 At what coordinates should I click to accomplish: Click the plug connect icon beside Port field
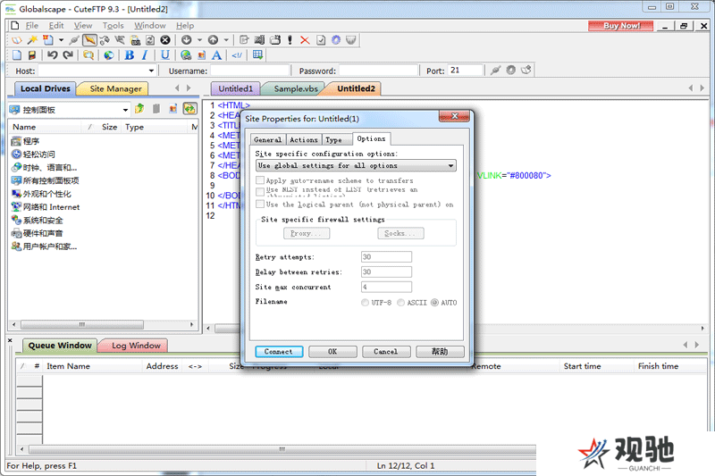(x=496, y=71)
